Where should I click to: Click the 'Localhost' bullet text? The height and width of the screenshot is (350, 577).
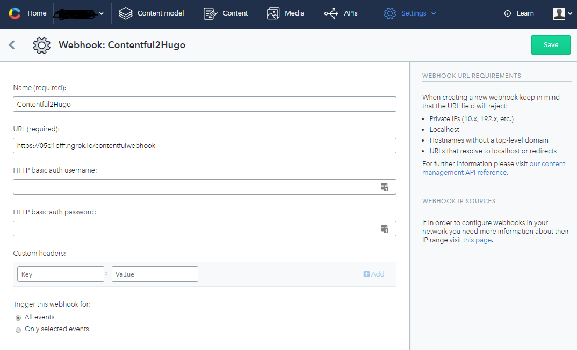444,129
